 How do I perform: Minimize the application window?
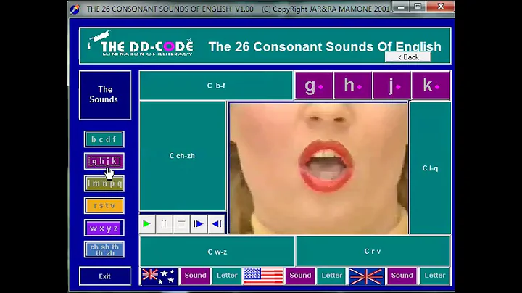coord(401,7)
